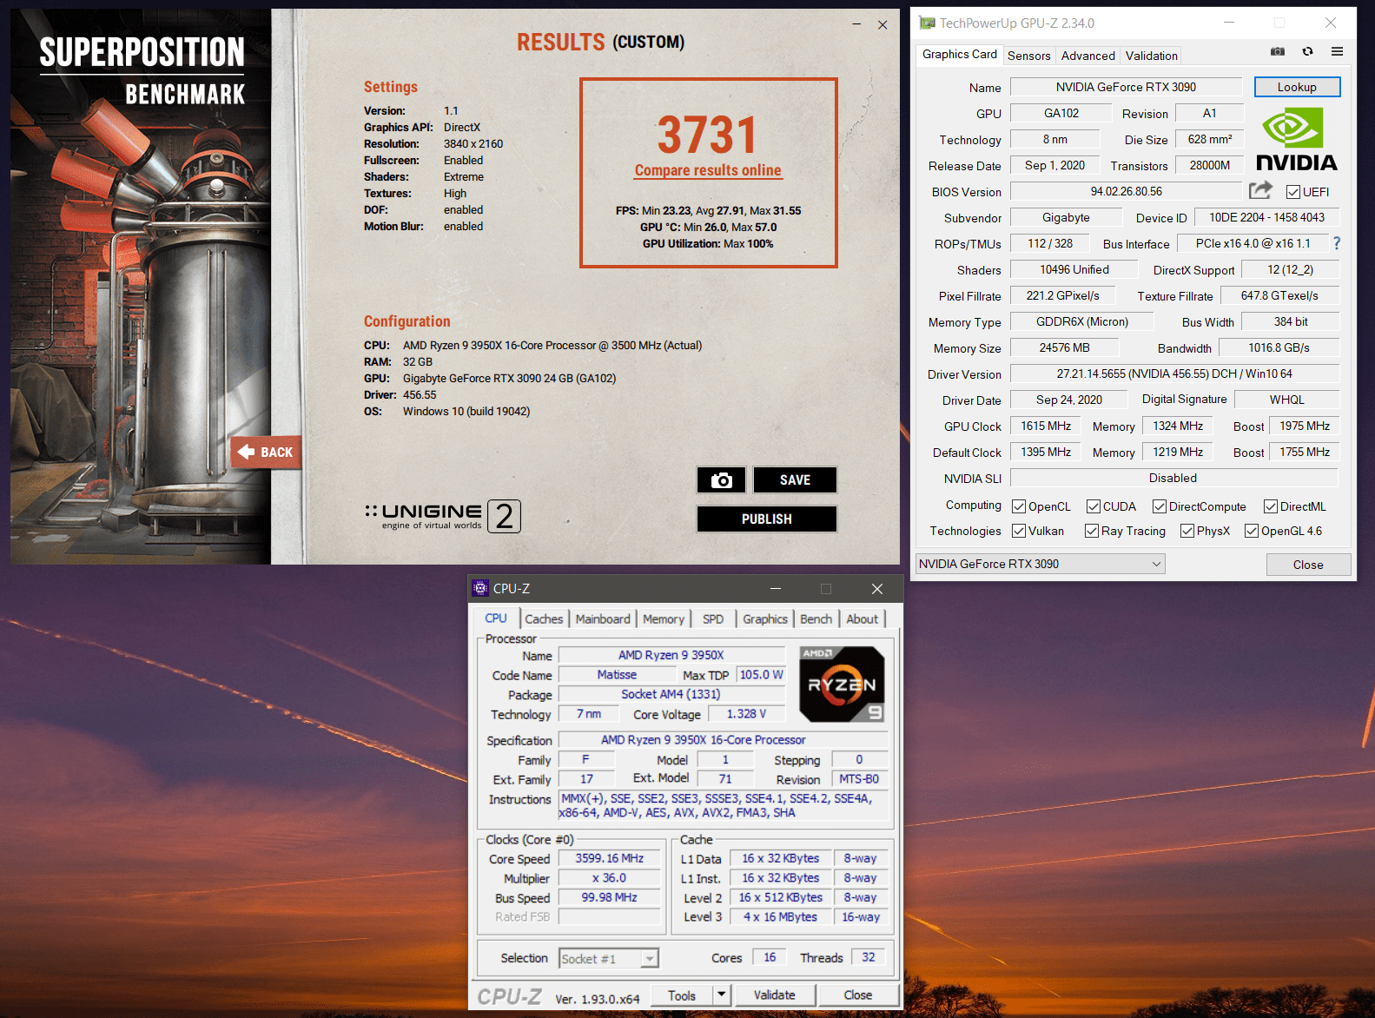Click the Core Speed value 3599.16 MHz

pos(609,858)
